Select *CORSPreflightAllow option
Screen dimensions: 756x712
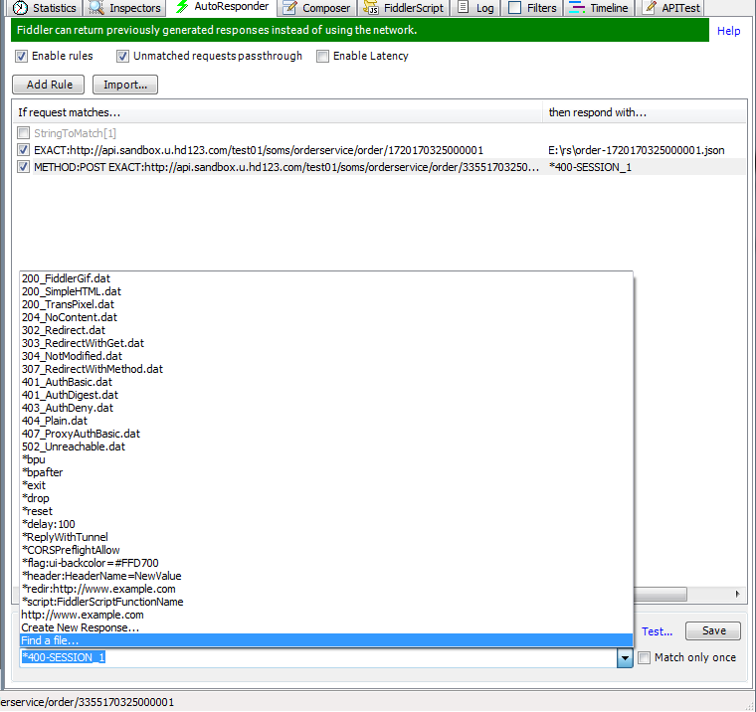click(326, 551)
